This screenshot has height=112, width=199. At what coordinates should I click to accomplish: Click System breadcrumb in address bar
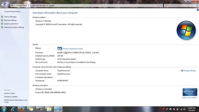[52, 6]
